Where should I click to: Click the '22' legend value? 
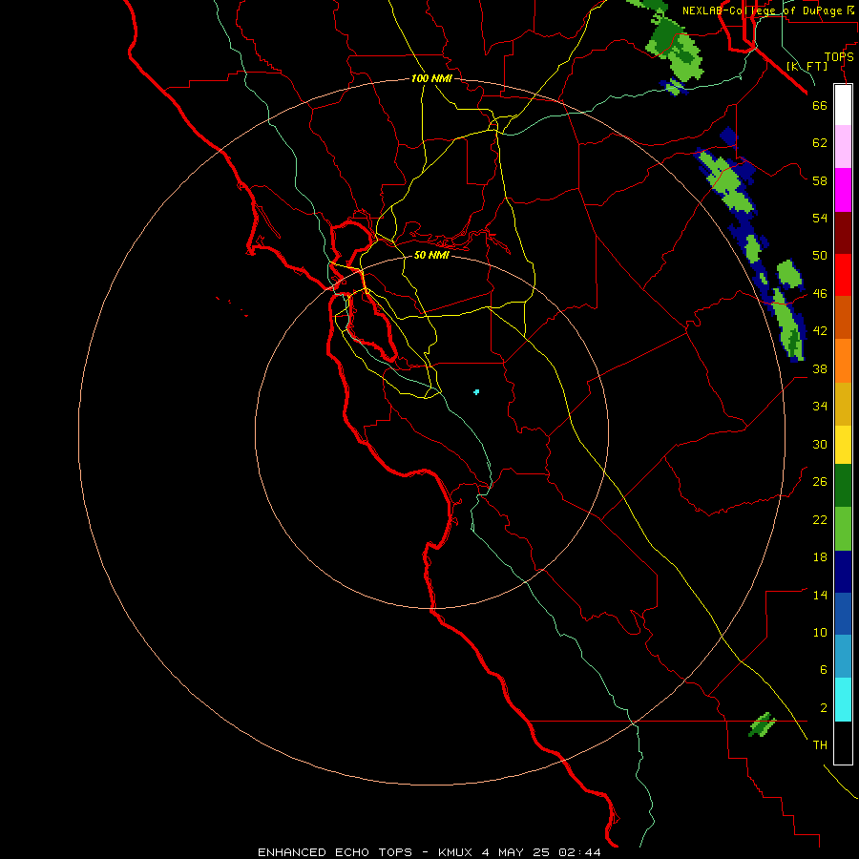pos(820,519)
